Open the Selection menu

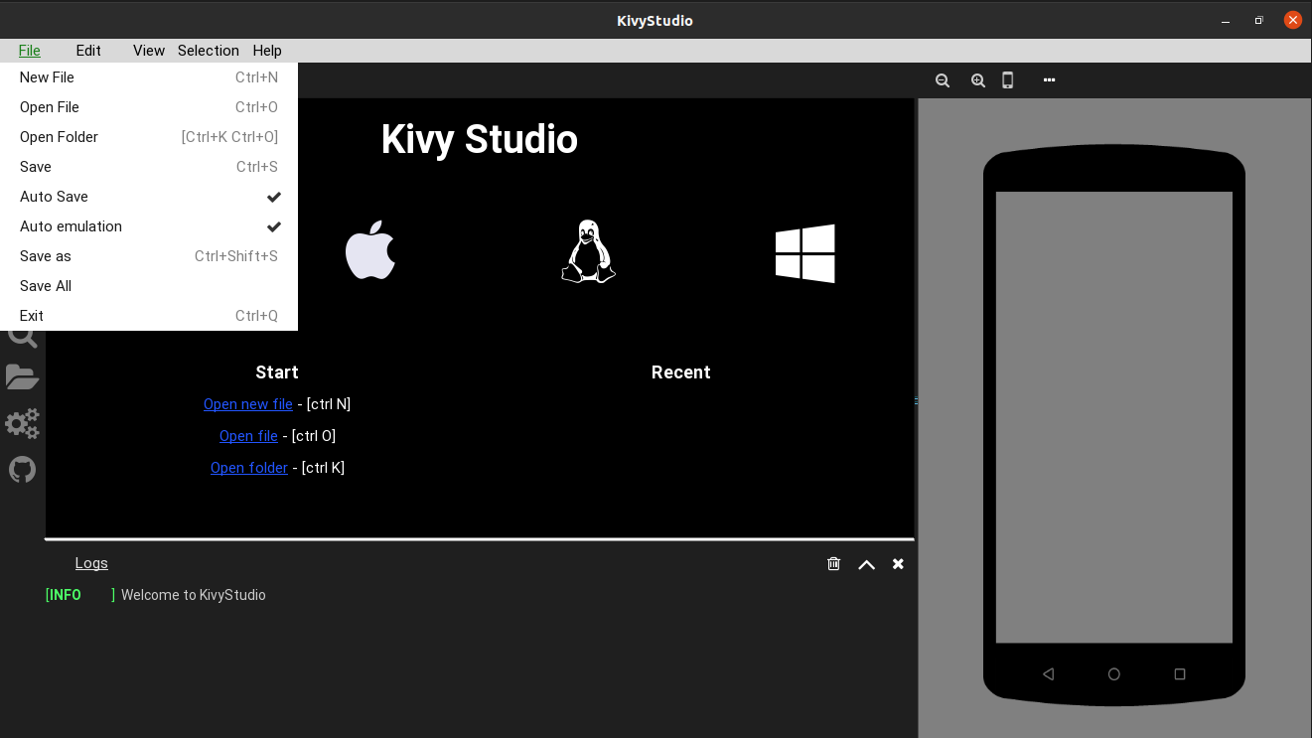tap(209, 51)
